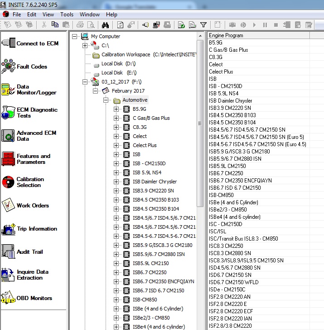Expand the B5.9G tree node

[116, 109]
